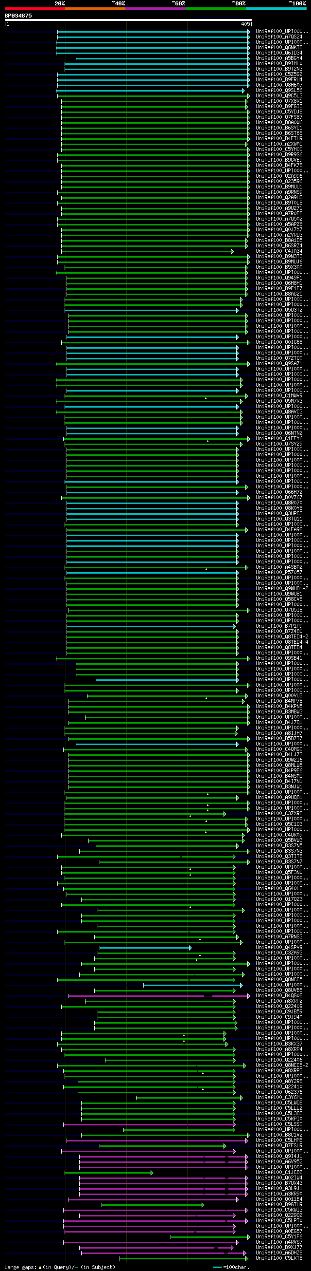Click the white query sequence bar
311x1271 pixels.
[128, 20]
